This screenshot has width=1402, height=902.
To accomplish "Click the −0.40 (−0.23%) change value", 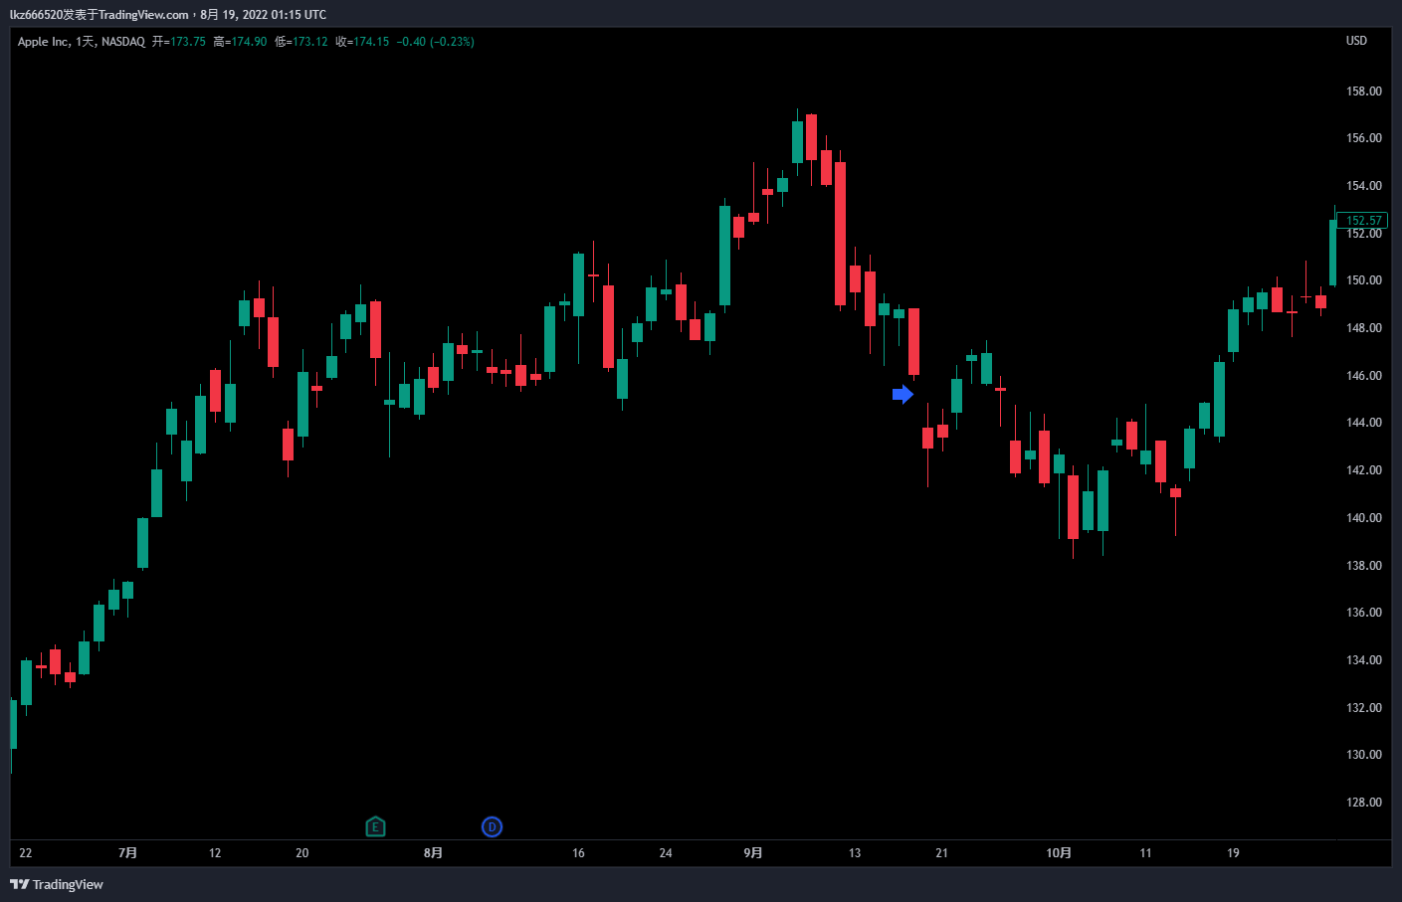I will 435,42.
